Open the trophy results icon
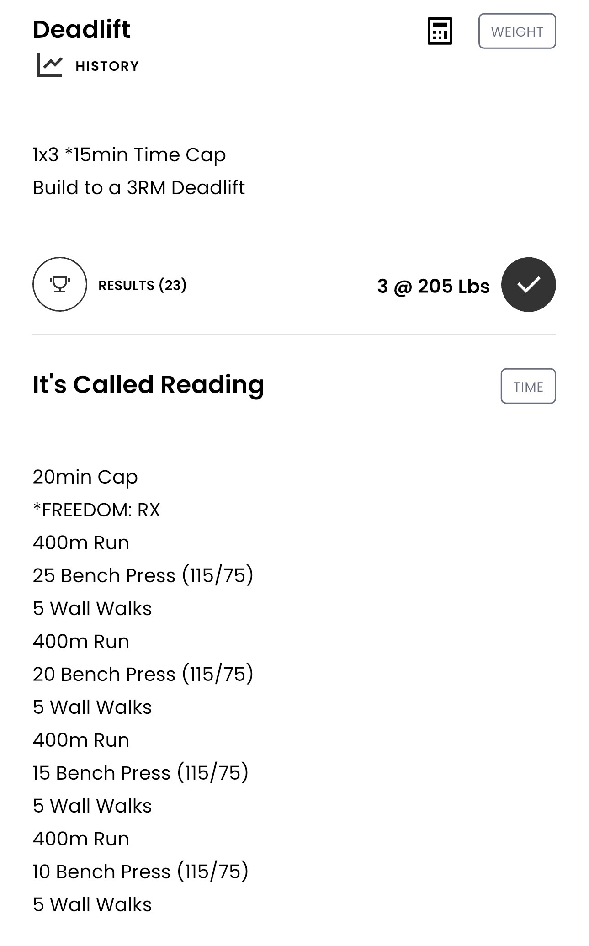Image resolution: width=589 pixels, height=946 pixels. tap(59, 285)
